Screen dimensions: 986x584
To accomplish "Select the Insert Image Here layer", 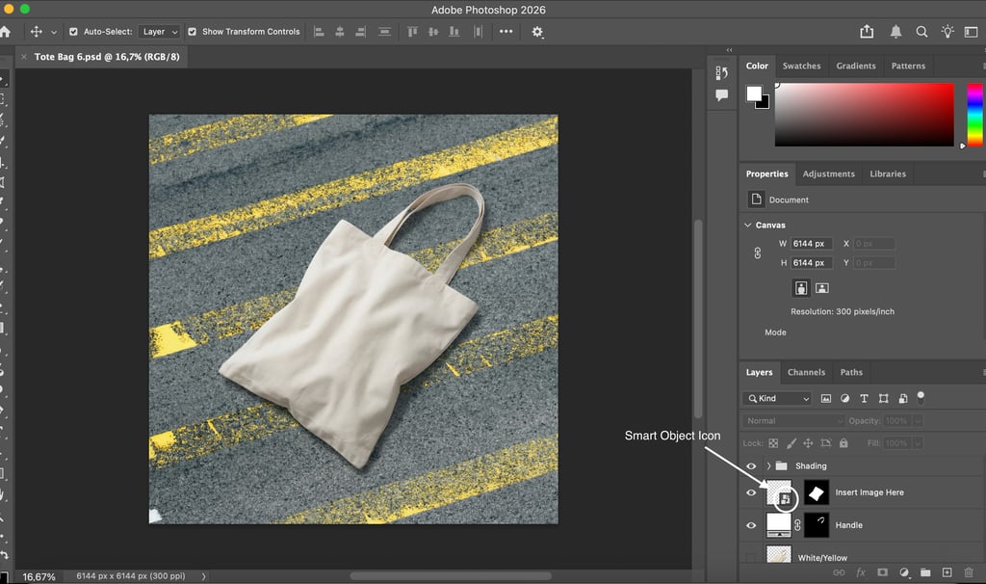I will 869,492.
